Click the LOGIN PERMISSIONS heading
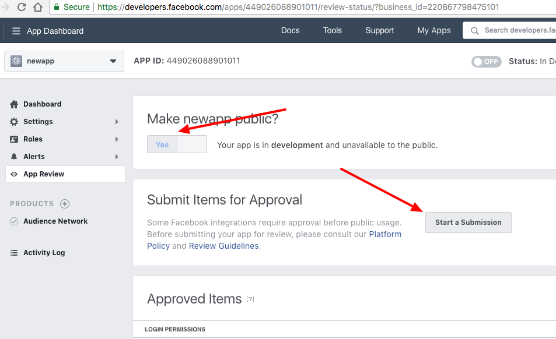Viewport: 556px width, 339px height. 175,330
